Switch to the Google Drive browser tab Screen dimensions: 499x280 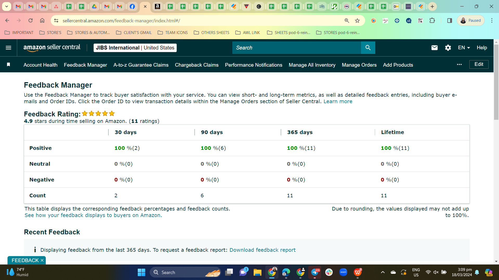pyautogui.click(x=94, y=6)
